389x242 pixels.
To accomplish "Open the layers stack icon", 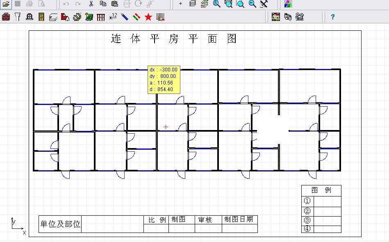I will coord(193,4).
